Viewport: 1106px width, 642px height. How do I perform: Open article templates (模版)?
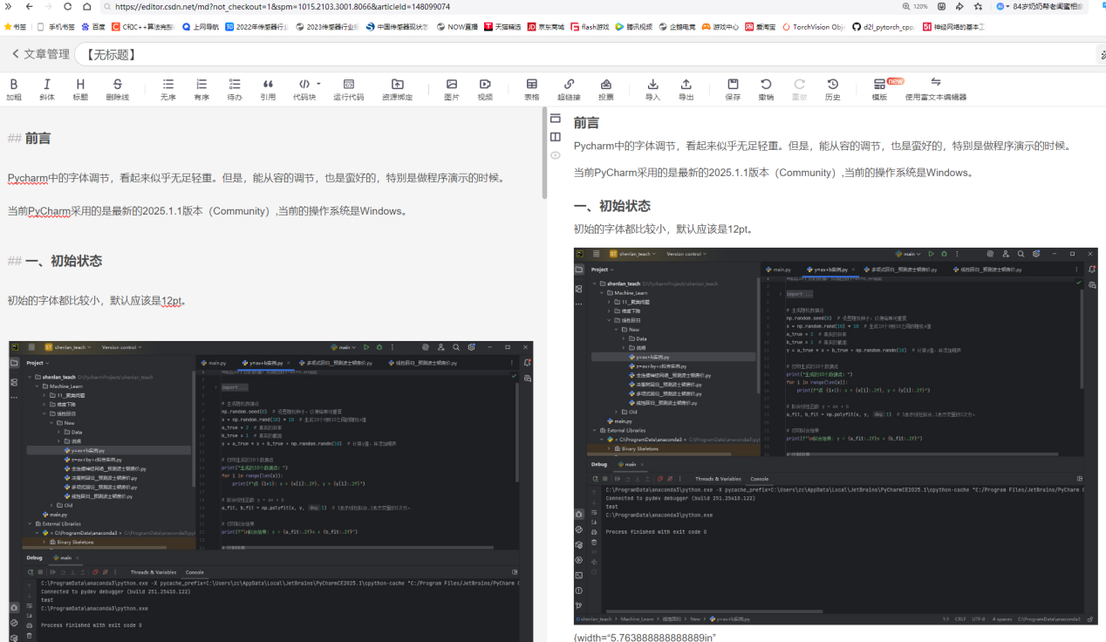[879, 89]
